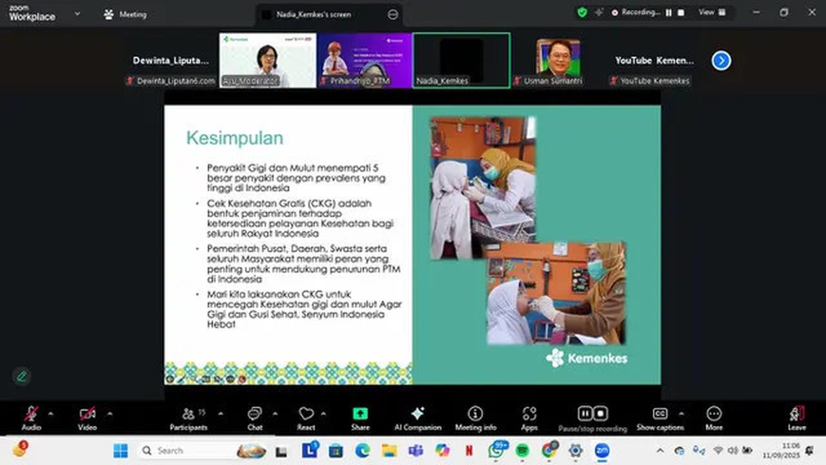Open Google Chrome from taskbar

tap(549, 450)
